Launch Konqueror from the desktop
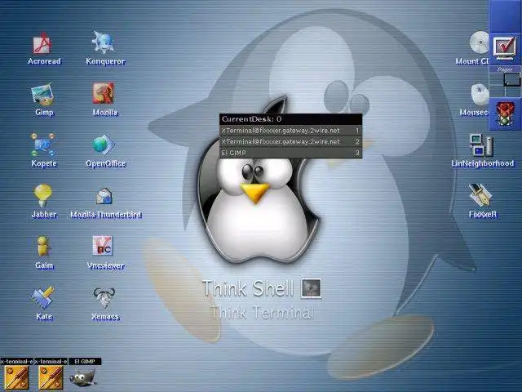The height and width of the screenshot is (392, 522). pos(104,42)
